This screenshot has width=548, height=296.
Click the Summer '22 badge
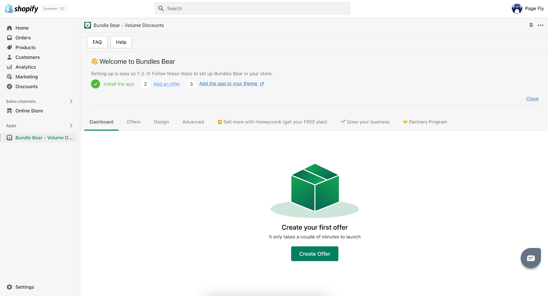[x=54, y=9]
